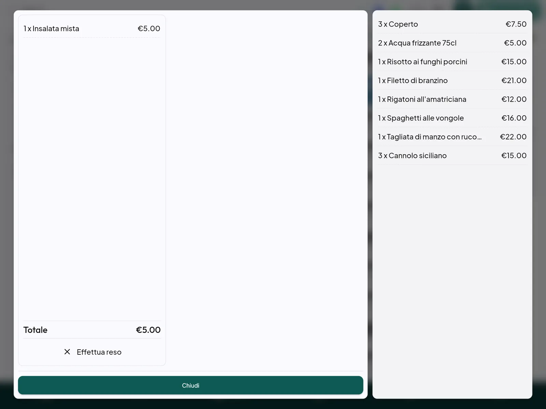Select the Insalata mista refund line
The width and height of the screenshot is (546, 409).
click(x=92, y=29)
